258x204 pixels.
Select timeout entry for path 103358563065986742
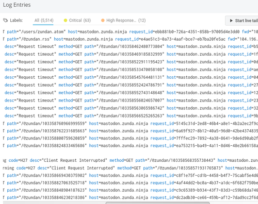coord(131,108)
